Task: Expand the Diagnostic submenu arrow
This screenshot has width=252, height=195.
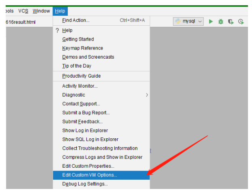Action: point(147,95)
